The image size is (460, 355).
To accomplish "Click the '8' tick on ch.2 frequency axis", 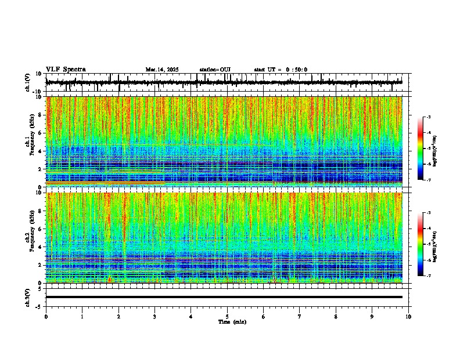I will (x=40, y=211).
